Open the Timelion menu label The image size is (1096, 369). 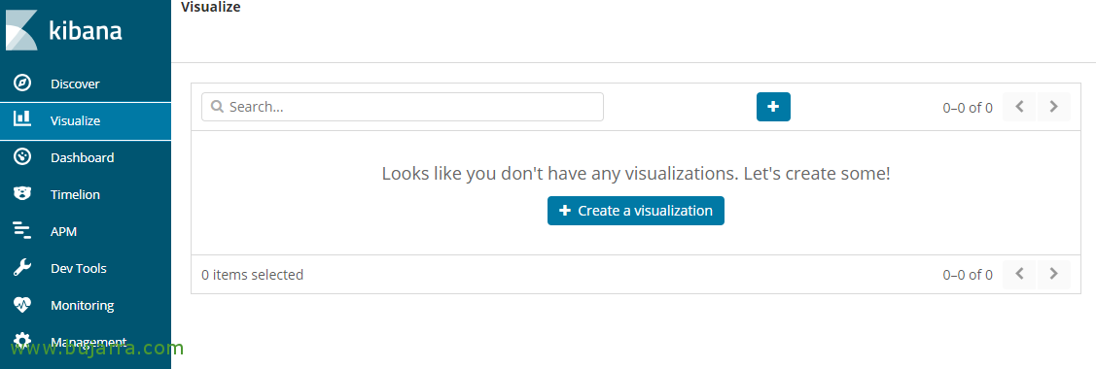tap(76, 194)
